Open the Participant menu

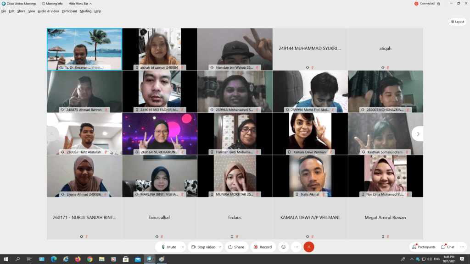click(69, 11)
